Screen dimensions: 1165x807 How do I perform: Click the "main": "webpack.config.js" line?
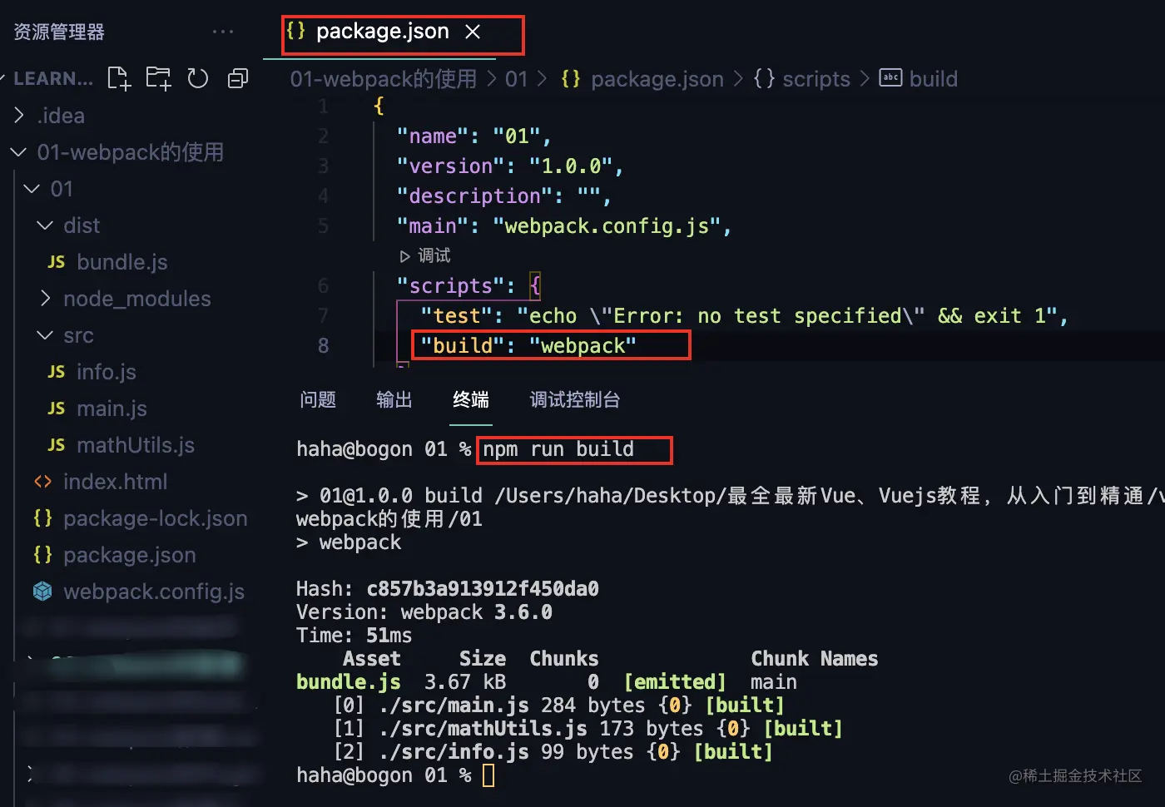click(564, 225)
